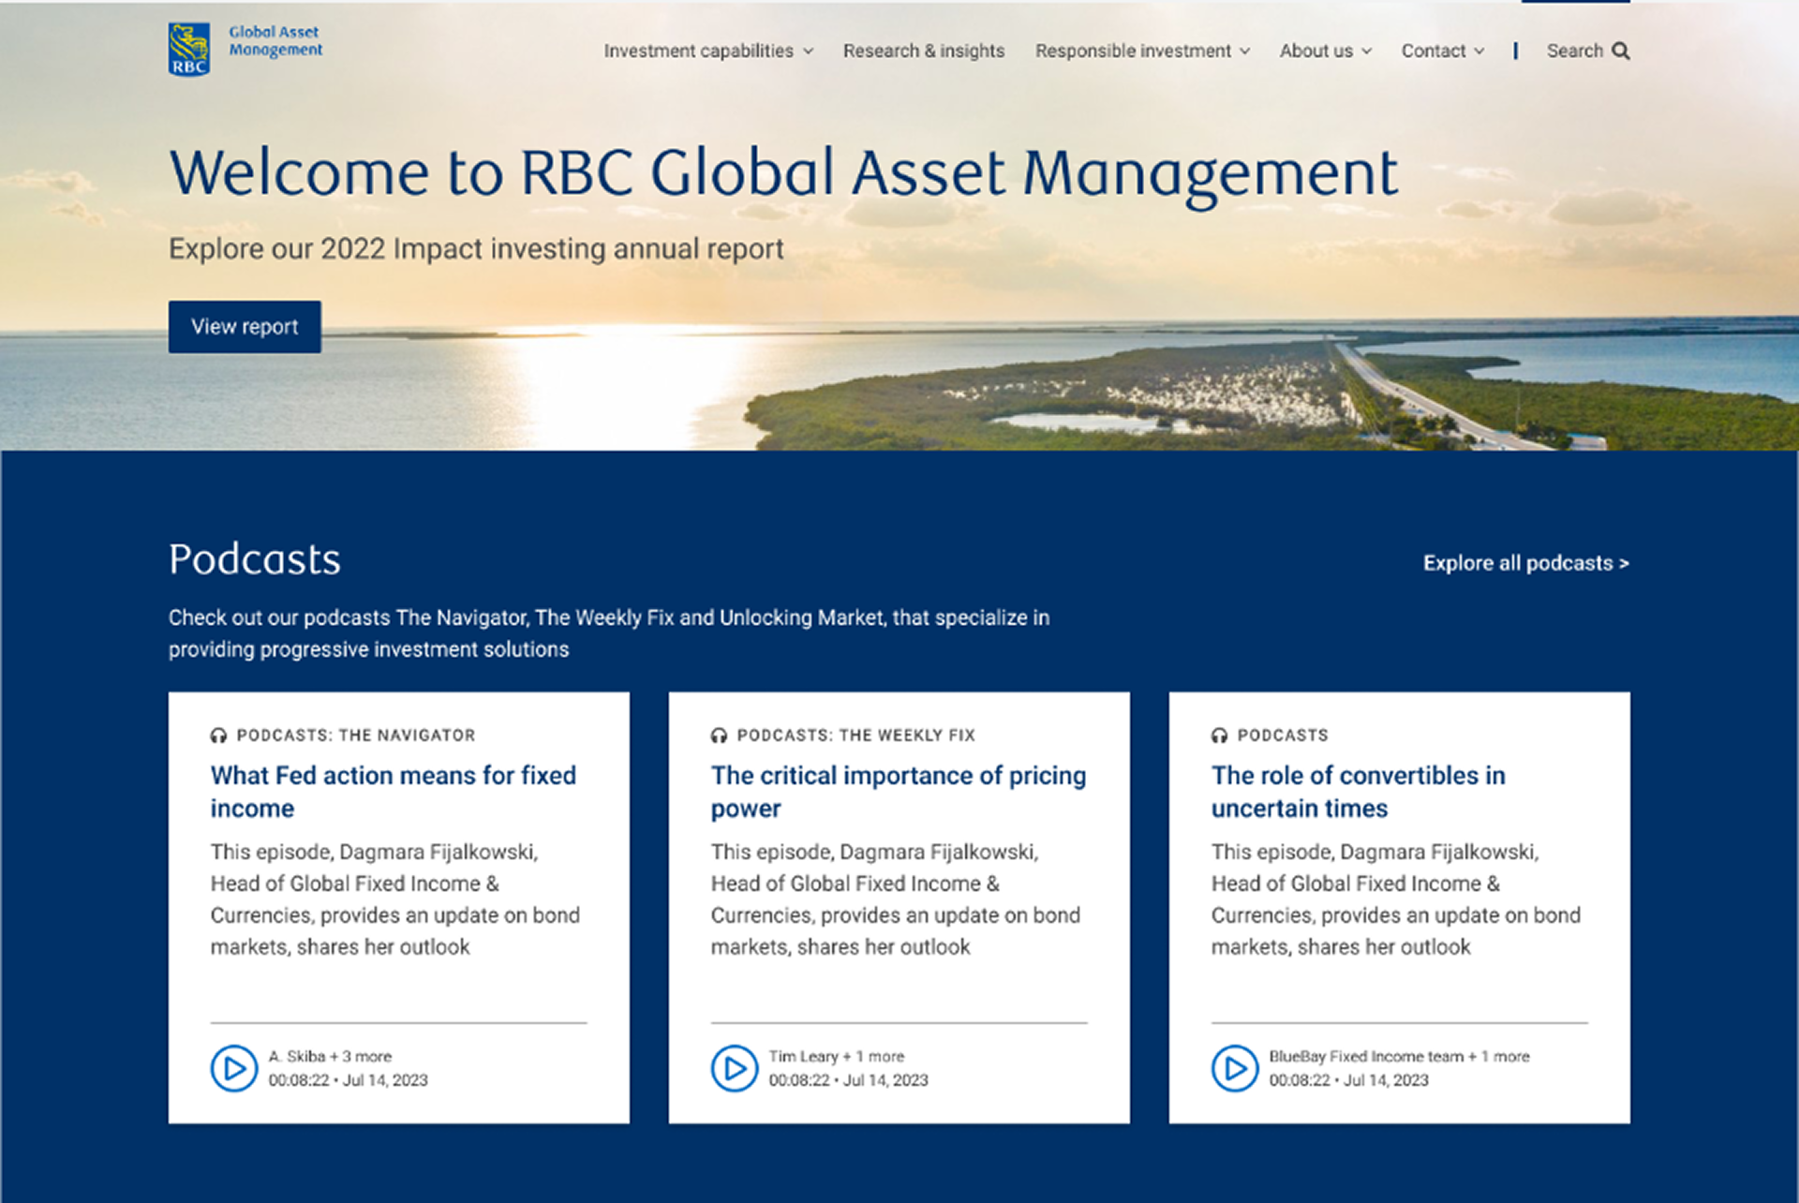Click the Navigator card episode description
This screenshot has width=1799, height=1203.
coord(394,899)
